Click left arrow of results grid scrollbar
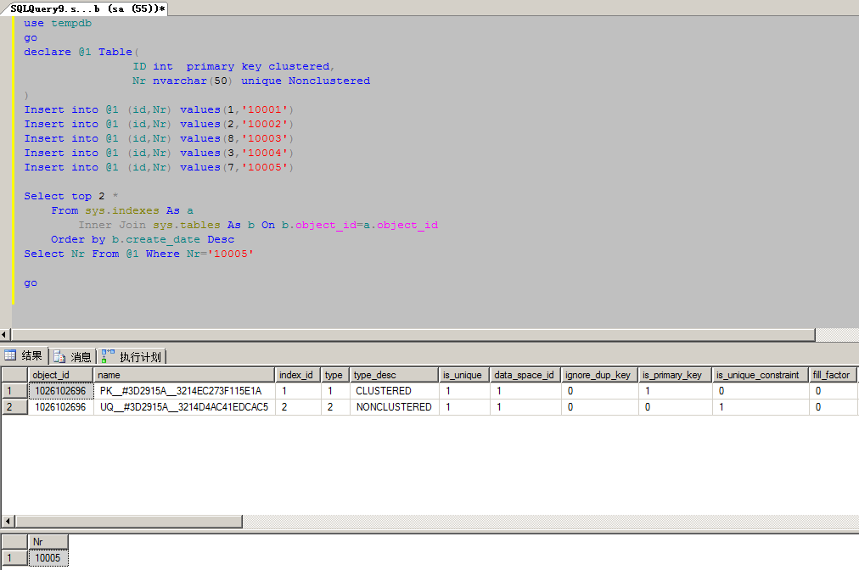 pos(8,521)
